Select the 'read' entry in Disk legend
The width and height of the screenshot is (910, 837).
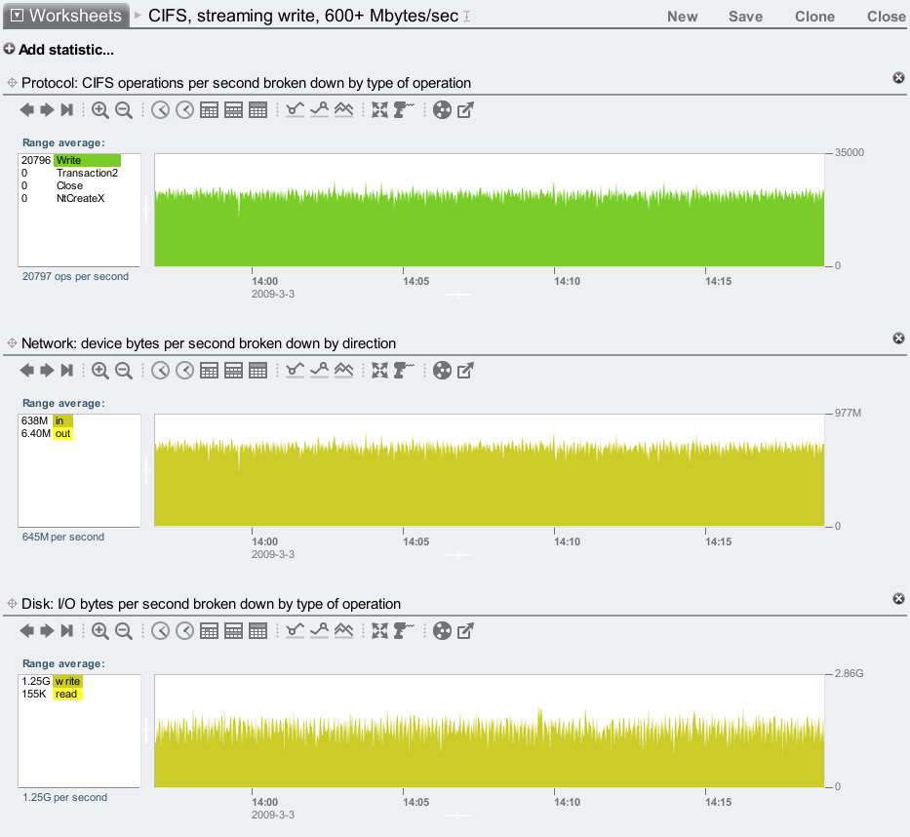[x=66, y=694]
